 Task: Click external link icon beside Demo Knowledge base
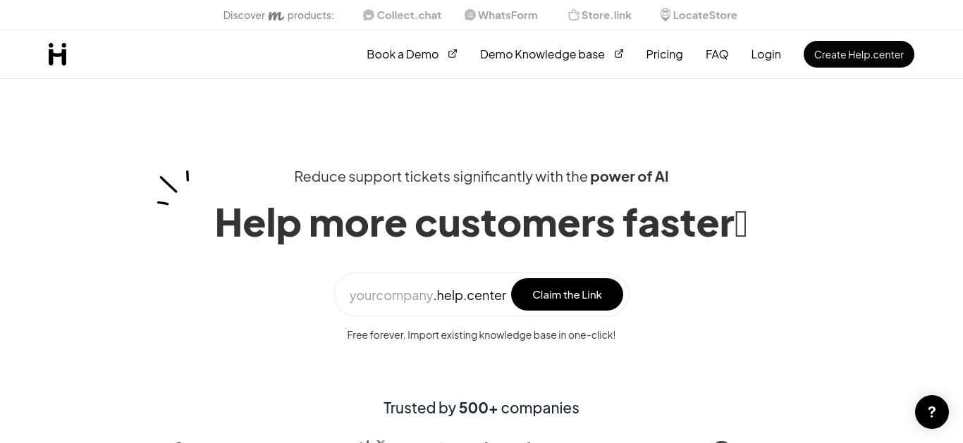click(x=619, y=54)
